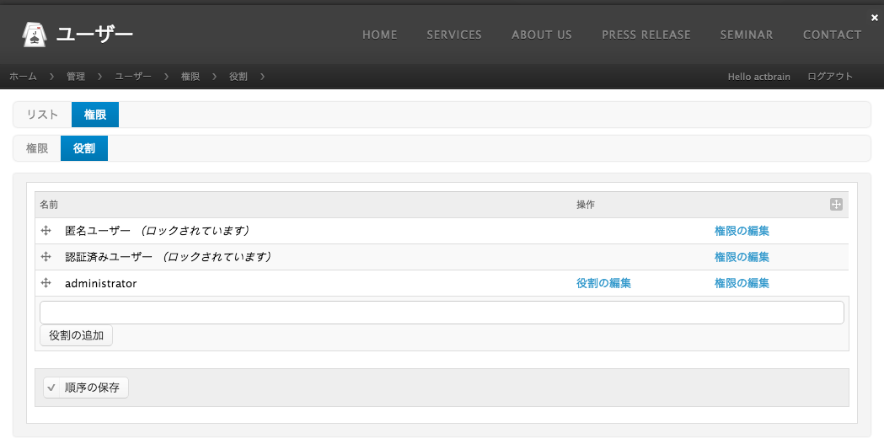This screenshot has width=884, height=444.
Task: Go to 管理 in the breadcrumb
Action: (76, 77)
